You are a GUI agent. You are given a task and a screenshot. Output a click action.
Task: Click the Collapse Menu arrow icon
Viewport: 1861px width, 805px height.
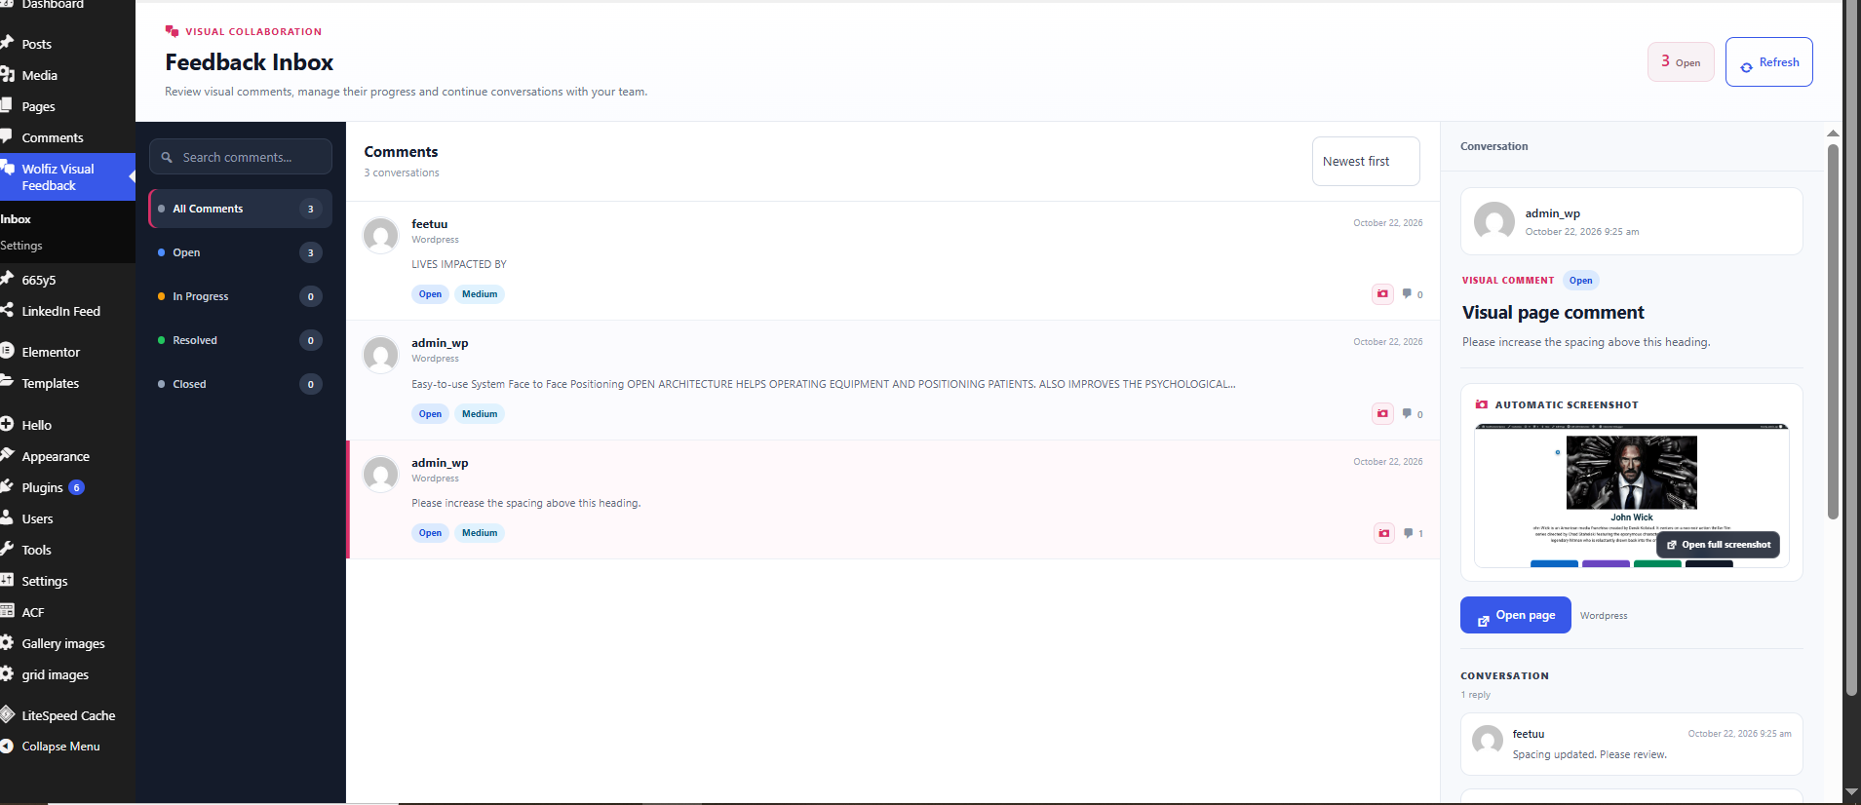coord(7,746)
